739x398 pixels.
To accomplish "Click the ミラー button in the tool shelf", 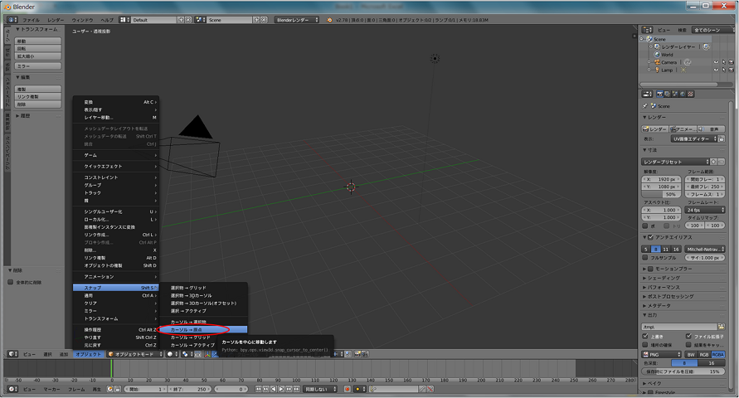I will click(27, 66).
